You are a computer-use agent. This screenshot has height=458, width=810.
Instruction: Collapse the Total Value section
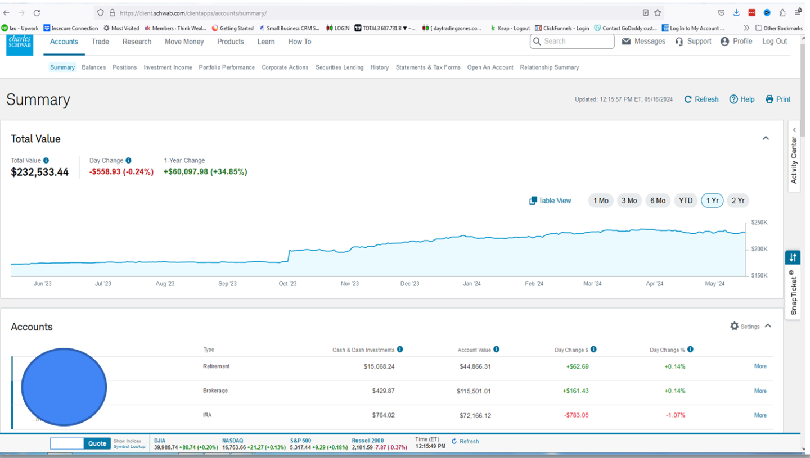tap(766, 138)
